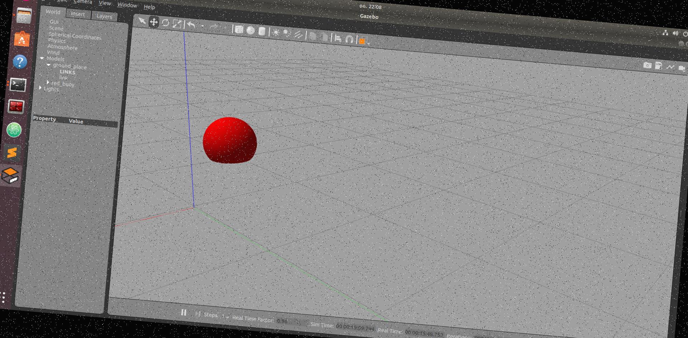The width and height of the screenshot is (688, 338).
Task: Open the Align tool
Action: point(338,38)
